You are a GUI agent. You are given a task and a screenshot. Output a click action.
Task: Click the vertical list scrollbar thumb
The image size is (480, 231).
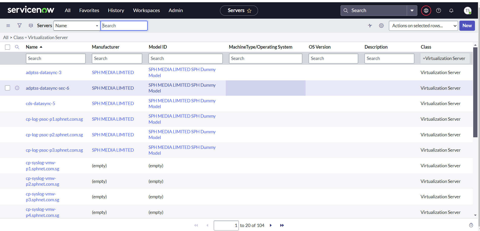[475, 92]
